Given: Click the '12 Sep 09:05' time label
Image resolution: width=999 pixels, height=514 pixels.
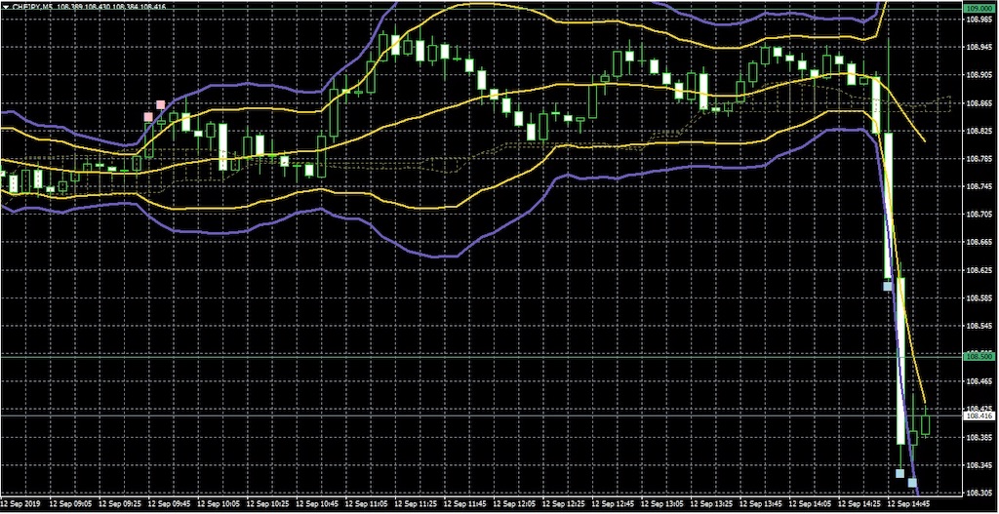Looking at the screenshot, I should [69, 503].
